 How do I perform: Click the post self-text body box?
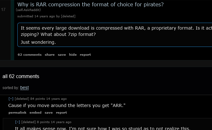click(x=114, y=35)
